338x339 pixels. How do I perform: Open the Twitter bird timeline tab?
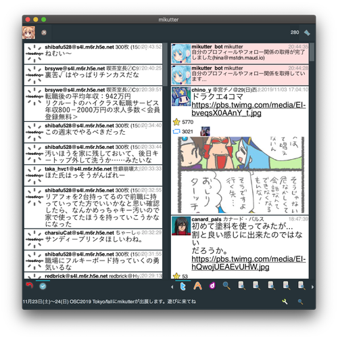(x=183, y=286)
